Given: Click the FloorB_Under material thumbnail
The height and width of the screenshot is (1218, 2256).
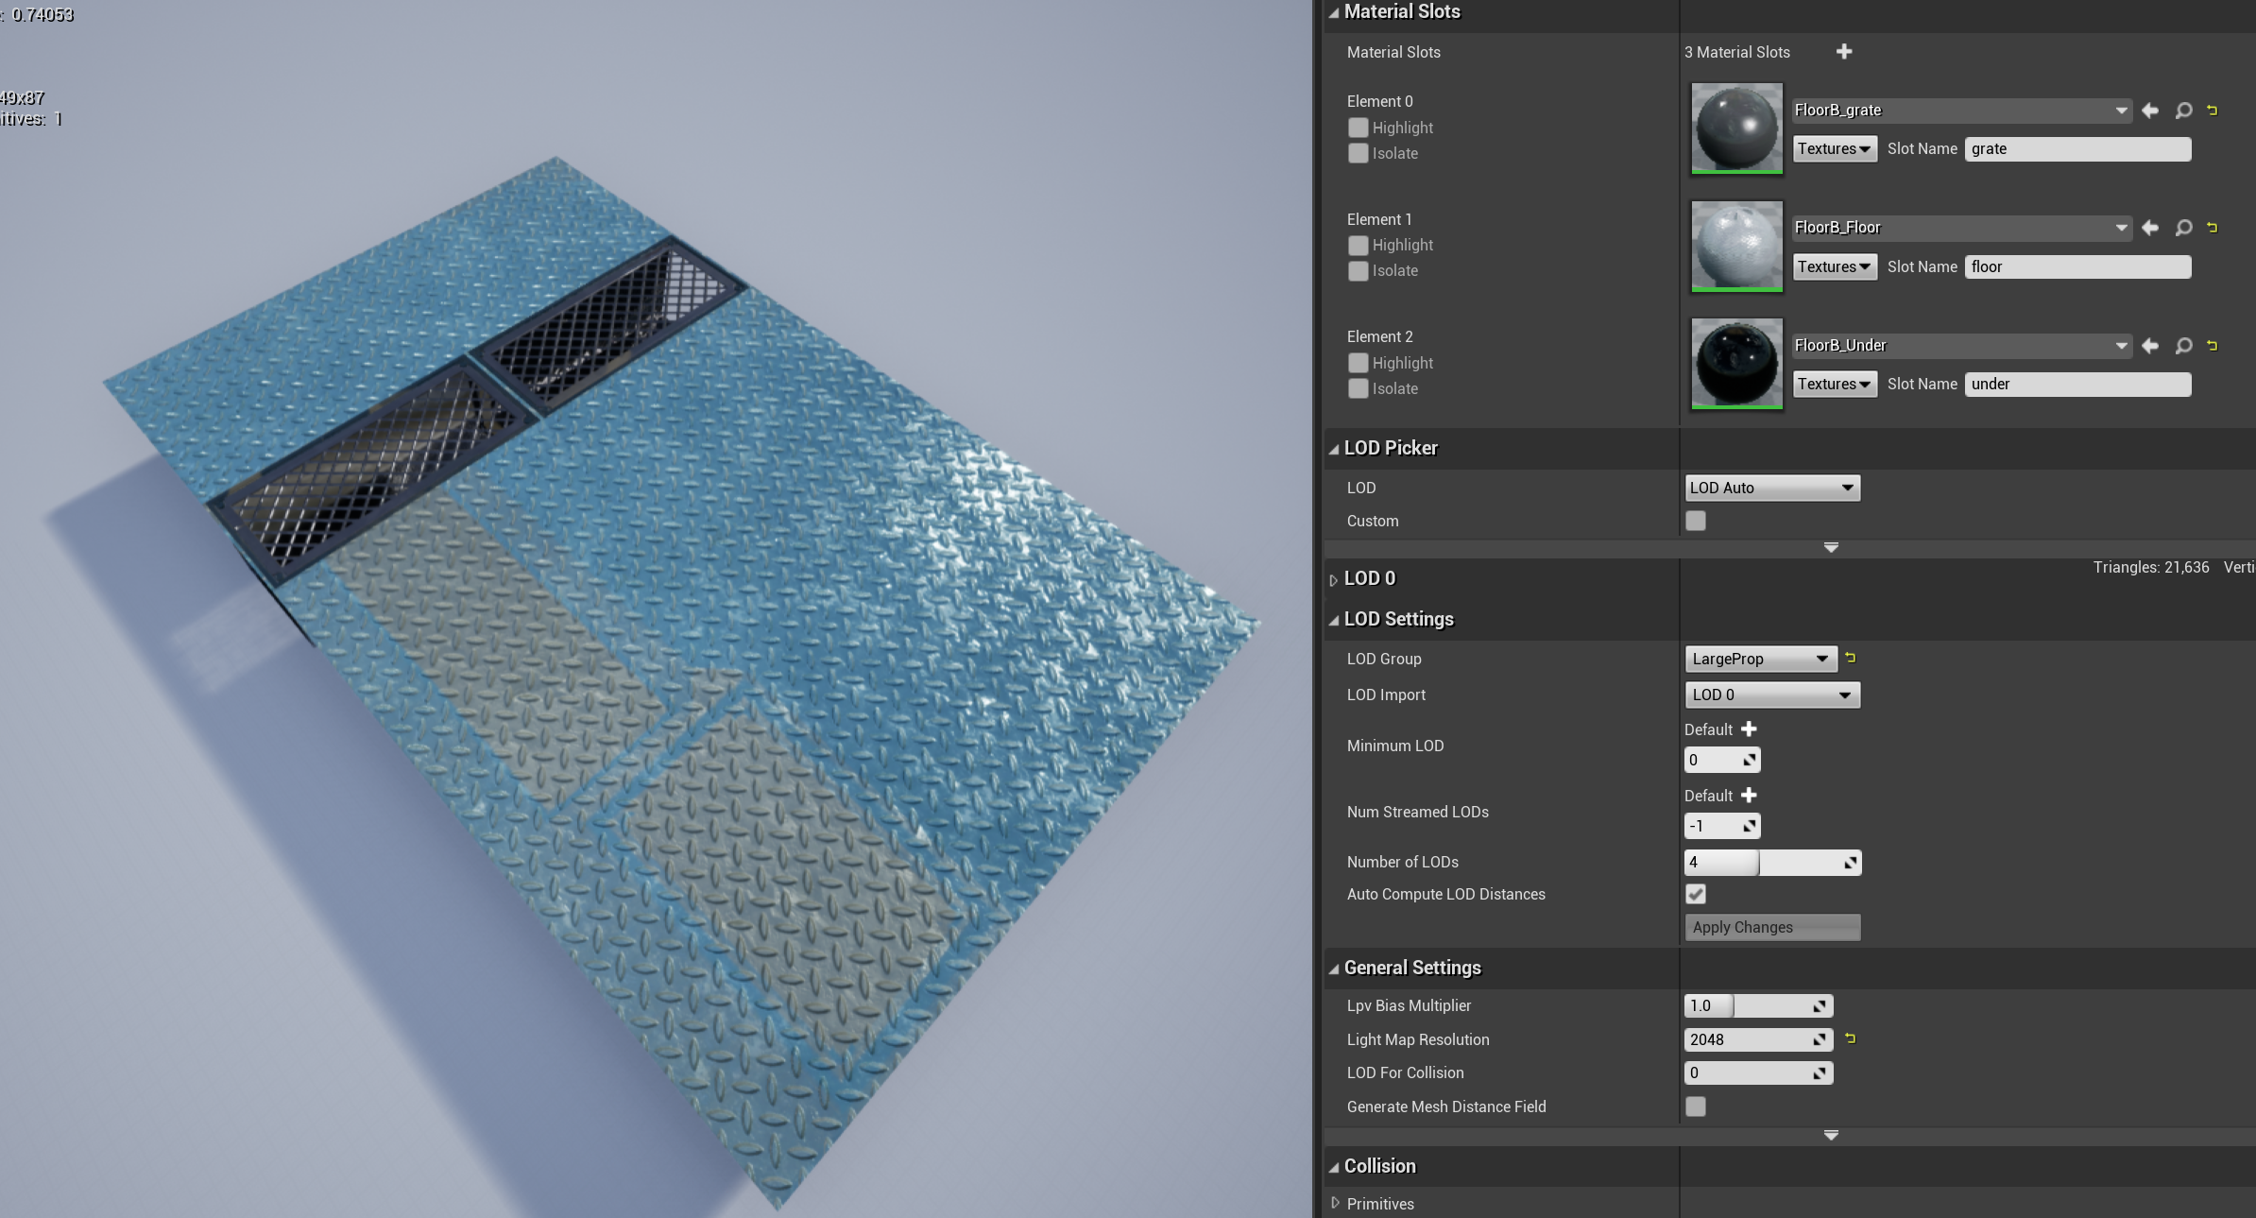Looking at the screenshot, I should click(1736, 364).
